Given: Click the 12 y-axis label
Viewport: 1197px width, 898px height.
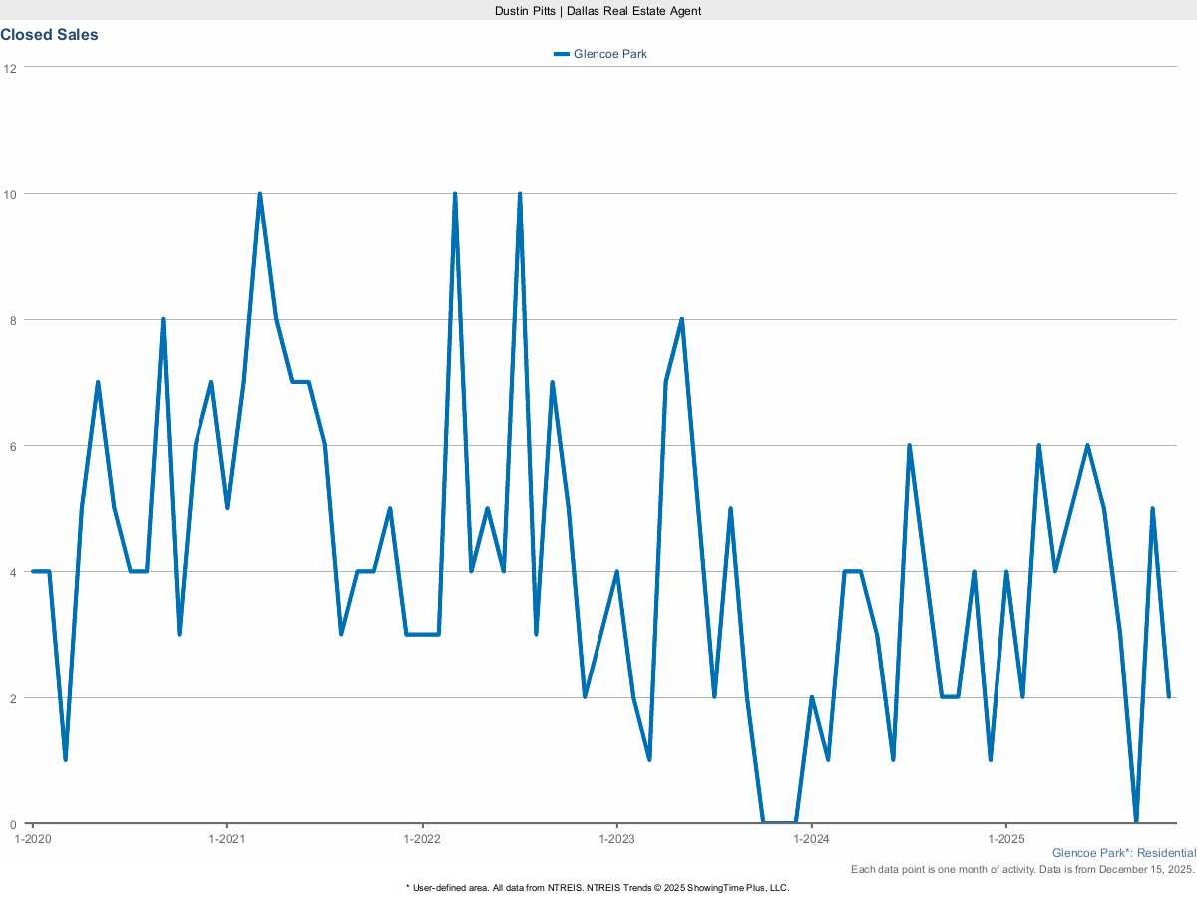Looking at the screenshot, I should (x=11, y=68).
